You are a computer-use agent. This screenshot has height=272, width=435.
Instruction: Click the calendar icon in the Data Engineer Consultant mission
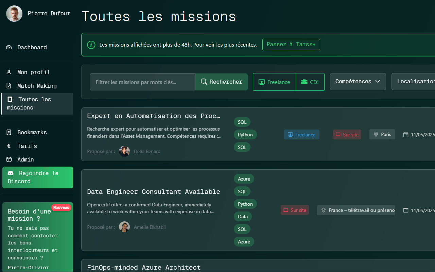click(405, 210)
